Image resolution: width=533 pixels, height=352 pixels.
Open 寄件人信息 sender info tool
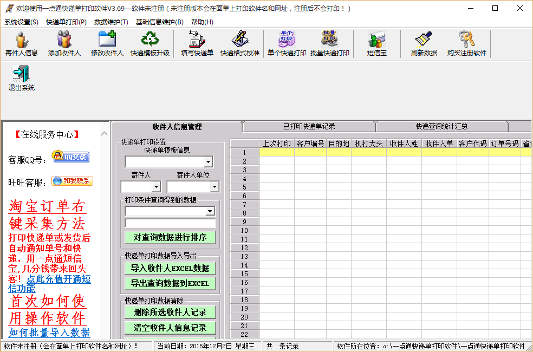(x=22, y=43)
